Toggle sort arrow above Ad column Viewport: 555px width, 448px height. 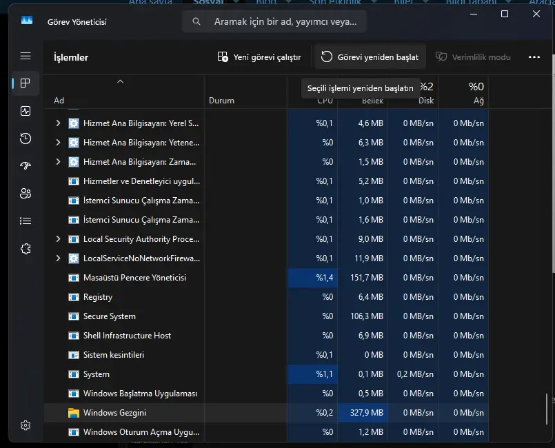[121, 81]
